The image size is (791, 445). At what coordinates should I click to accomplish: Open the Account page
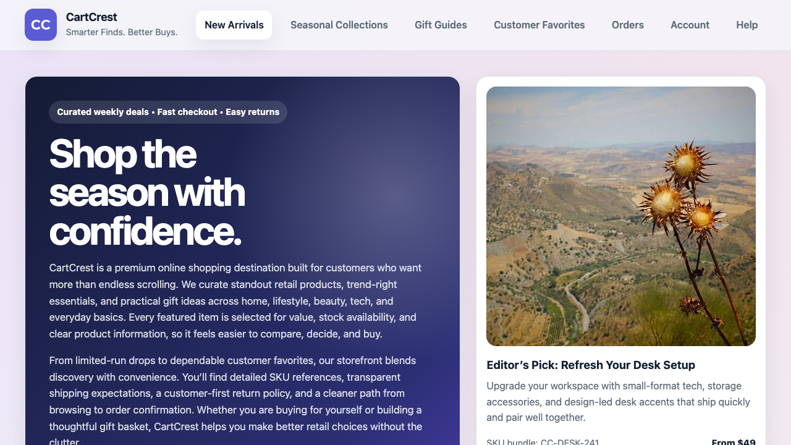(x=690, y=25)
